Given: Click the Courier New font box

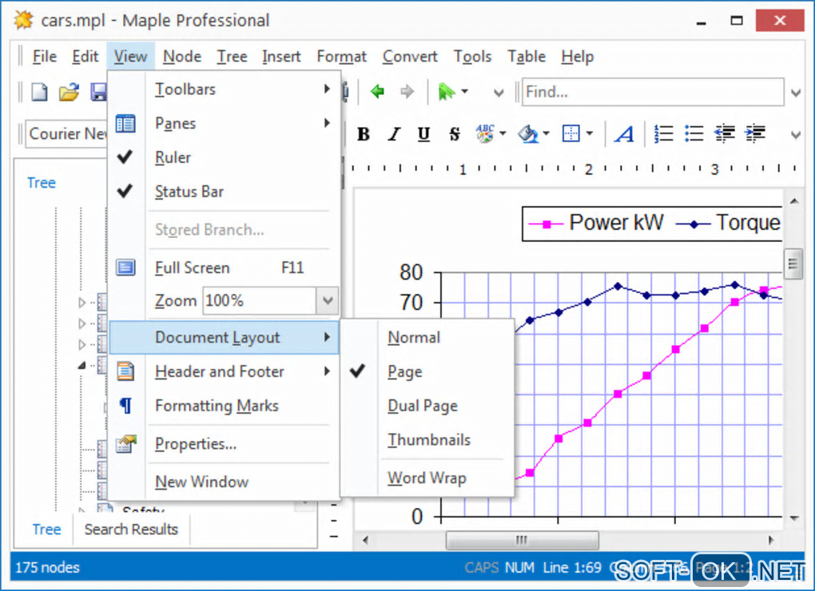Looking at the screenshot, I should [66, 134].
